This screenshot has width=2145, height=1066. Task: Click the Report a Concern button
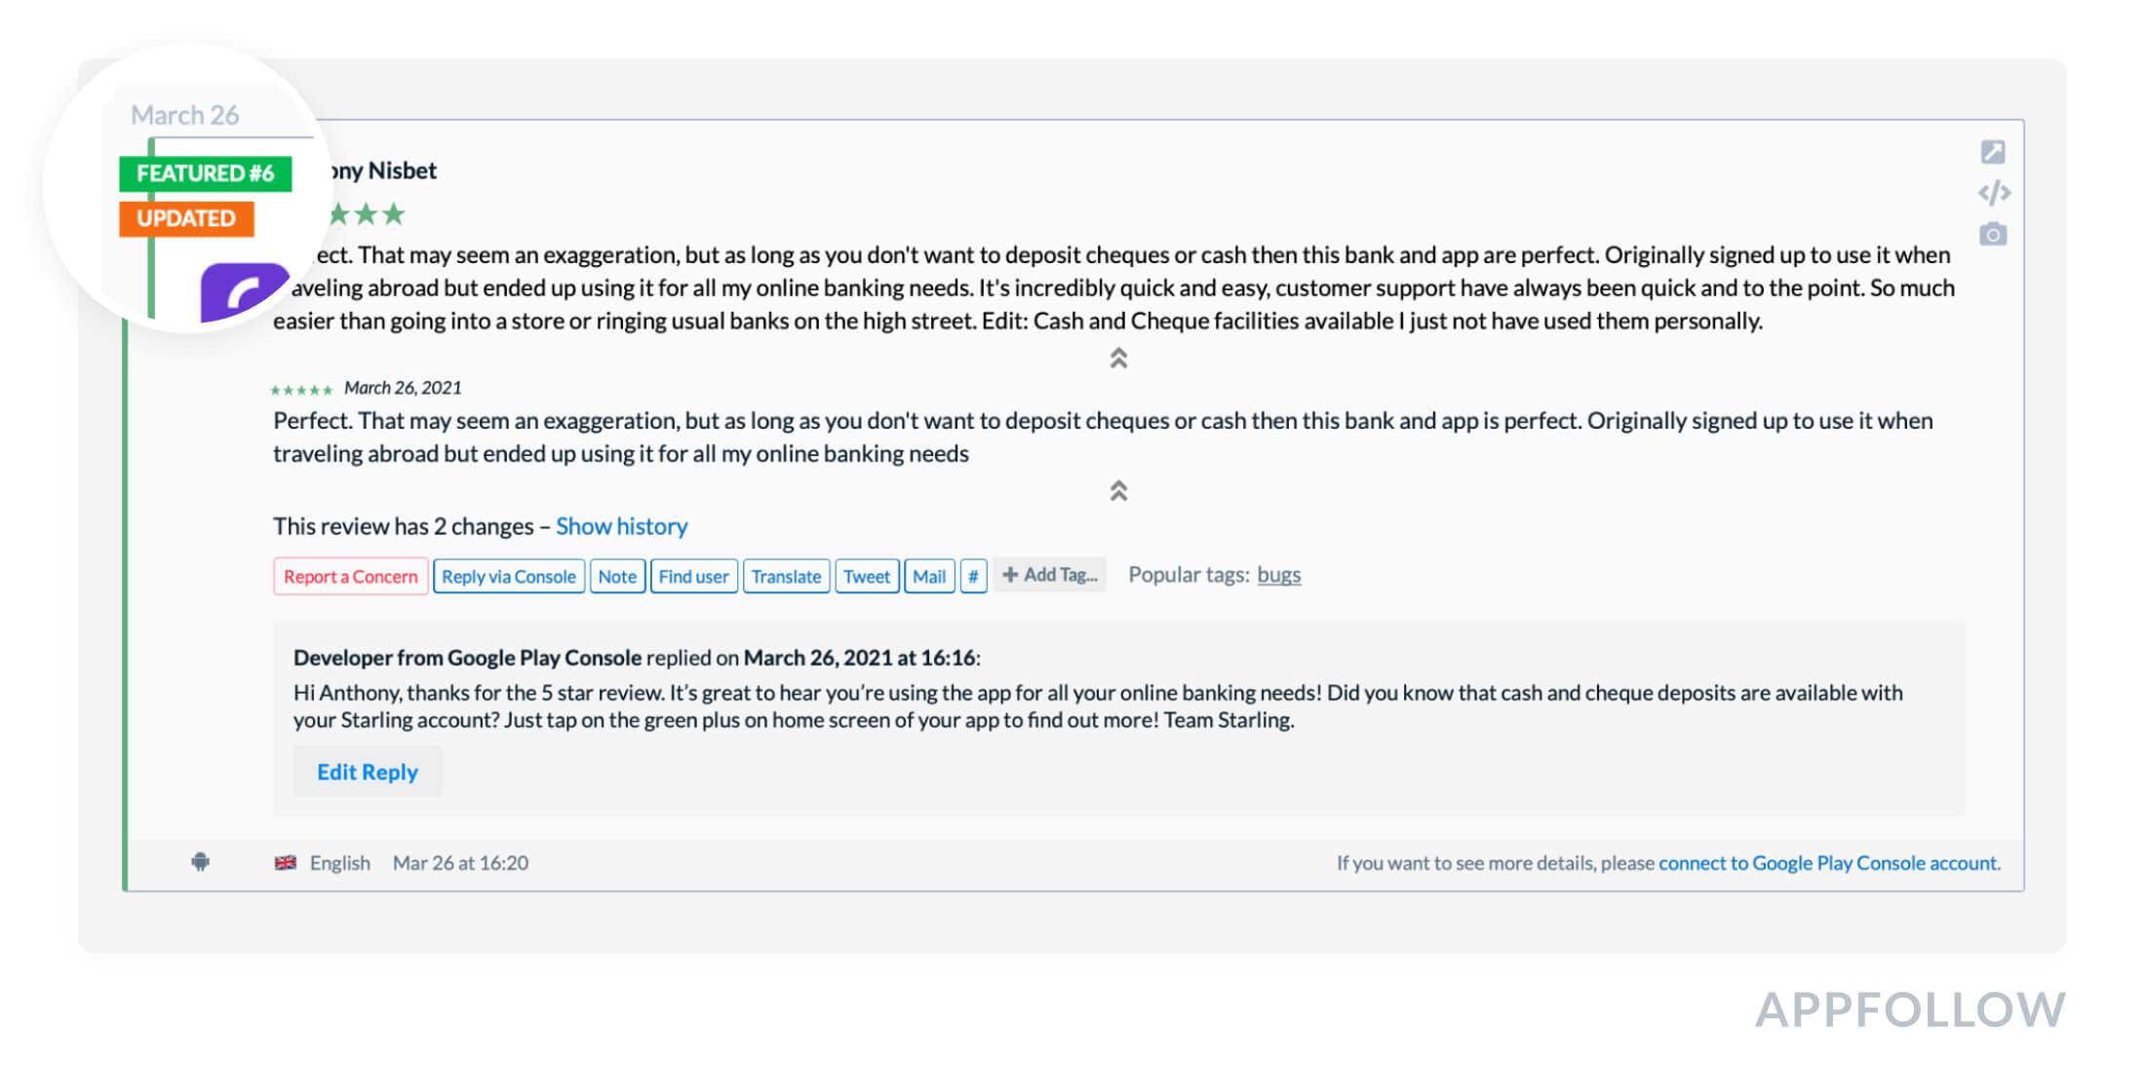pyautogui.click(x=349, y=574)
